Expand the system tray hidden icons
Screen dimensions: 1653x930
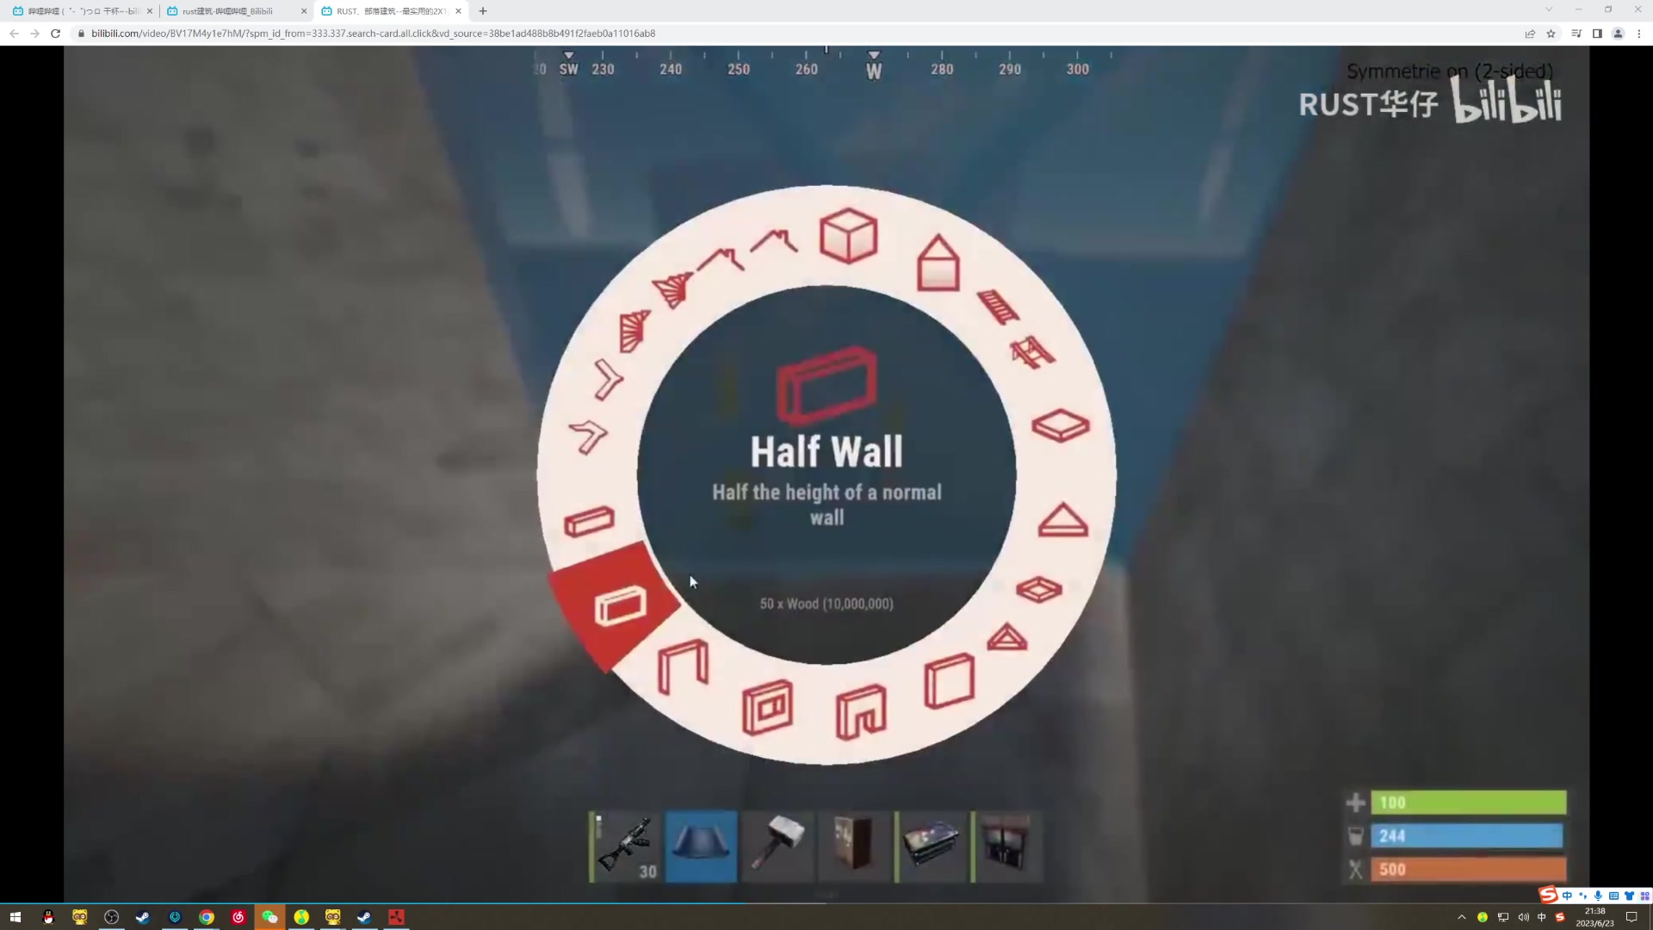[1461, 917]
